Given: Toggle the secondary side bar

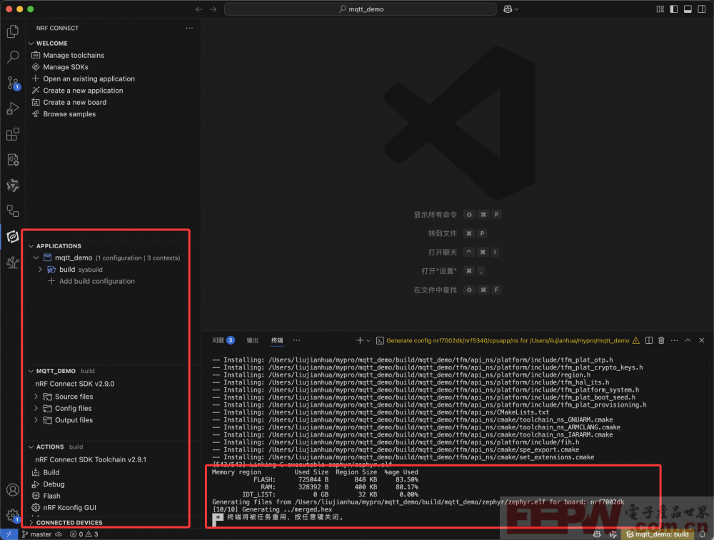Looking at the screenshot, I should [702, 9].
